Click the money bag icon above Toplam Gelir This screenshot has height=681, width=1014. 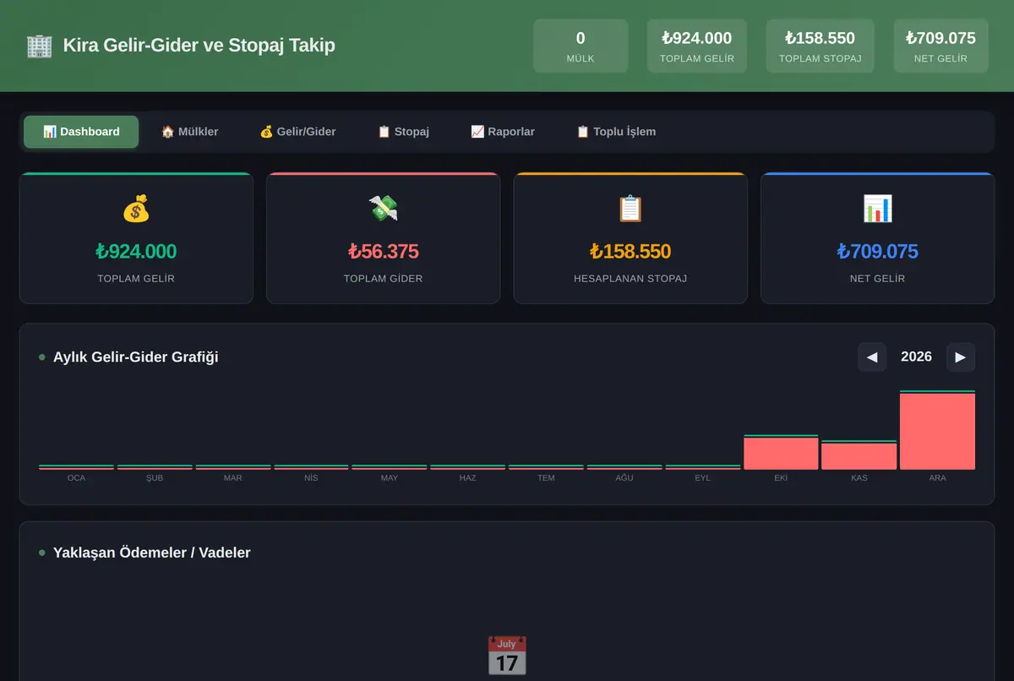coord(136,209)
